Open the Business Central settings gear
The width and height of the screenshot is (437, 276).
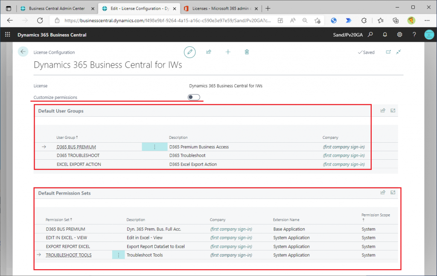click(399, 34)
